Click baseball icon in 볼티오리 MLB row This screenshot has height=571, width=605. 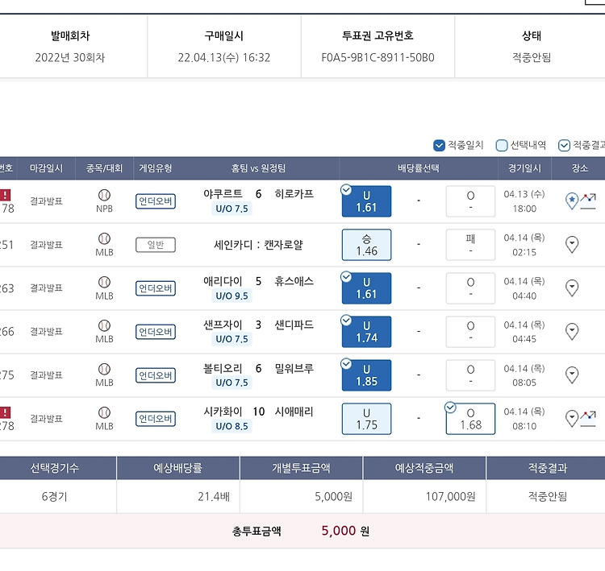pyautogui.click(x=104, y=369)
